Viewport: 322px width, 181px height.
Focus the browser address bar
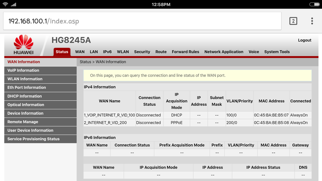point(142,21)
